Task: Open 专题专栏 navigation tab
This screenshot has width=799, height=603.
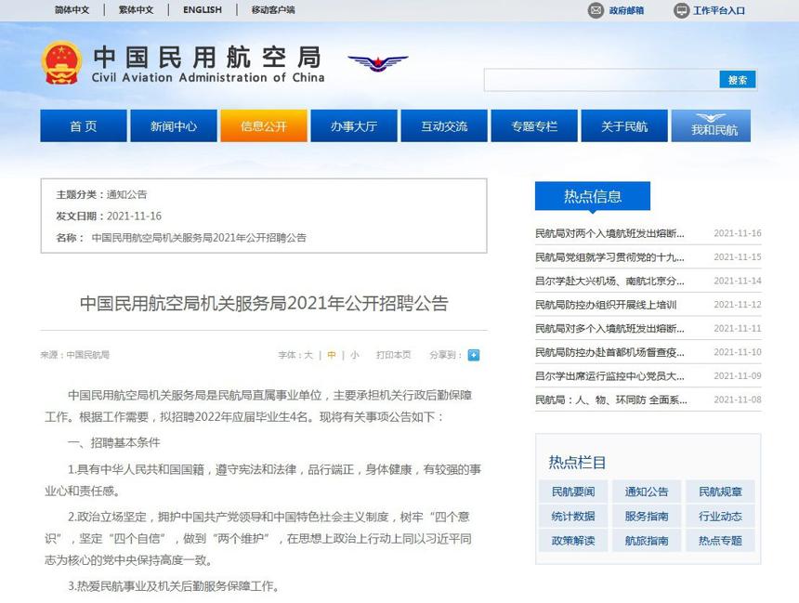Action: point(534,126)
